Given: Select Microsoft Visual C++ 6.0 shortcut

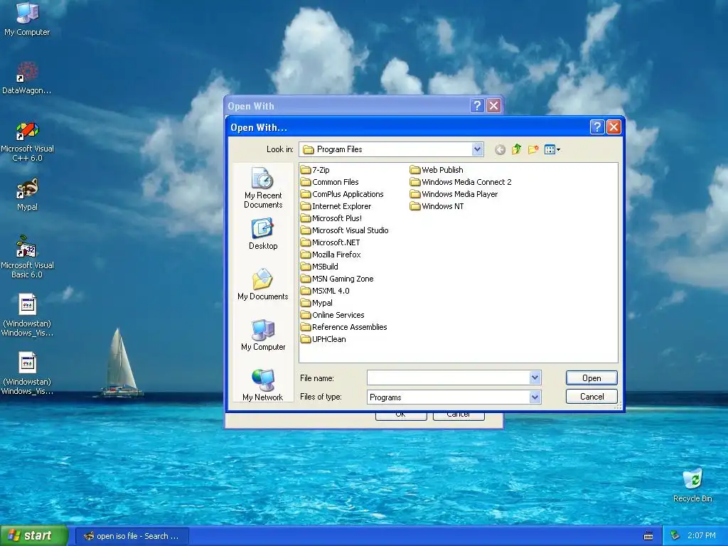Looking at the screenshot, I should [x=27, y=141].
